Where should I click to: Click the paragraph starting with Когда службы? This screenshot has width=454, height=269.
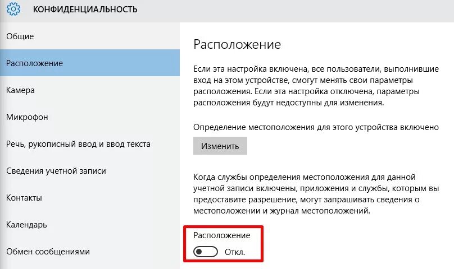click(x=316, y=194)
